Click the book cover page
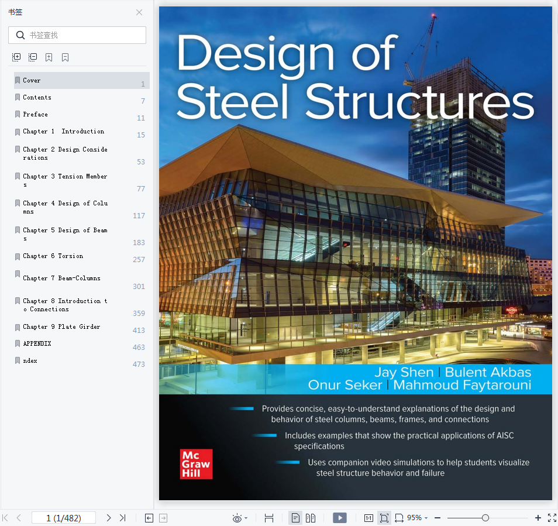Screen dimensions: 558x526 coord(355,253)
